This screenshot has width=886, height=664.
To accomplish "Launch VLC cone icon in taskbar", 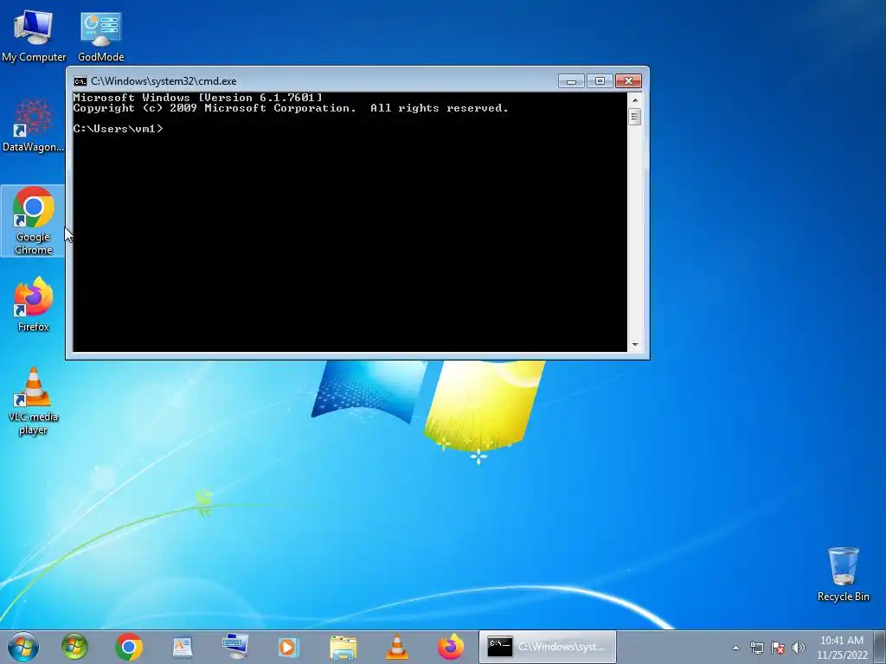I will coord(396,647).
